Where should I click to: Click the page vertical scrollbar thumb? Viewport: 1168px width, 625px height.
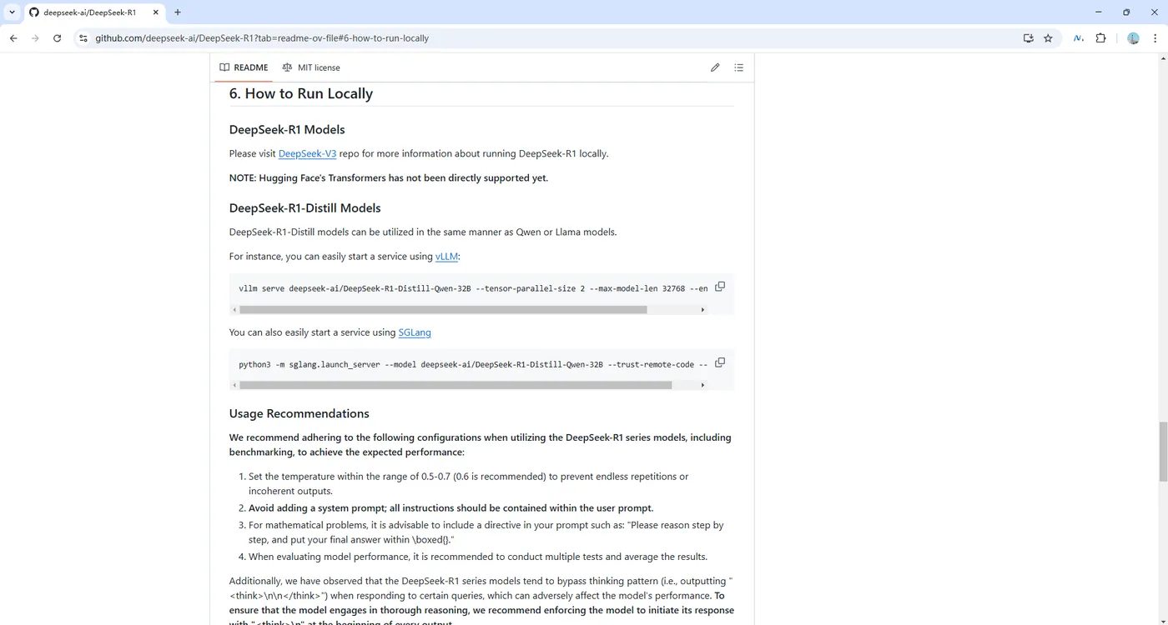1163,452
